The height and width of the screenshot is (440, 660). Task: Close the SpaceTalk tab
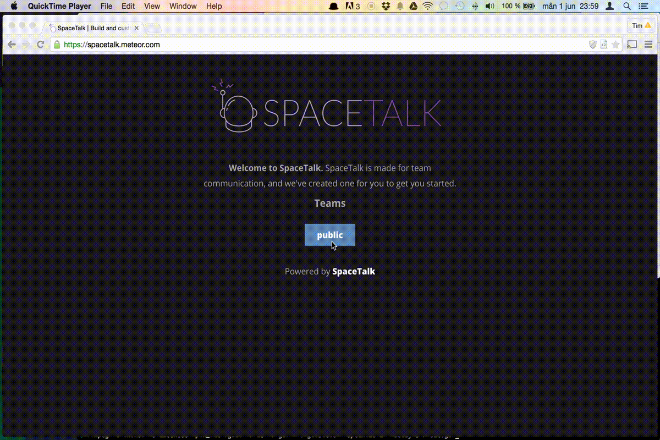point(136,28)
